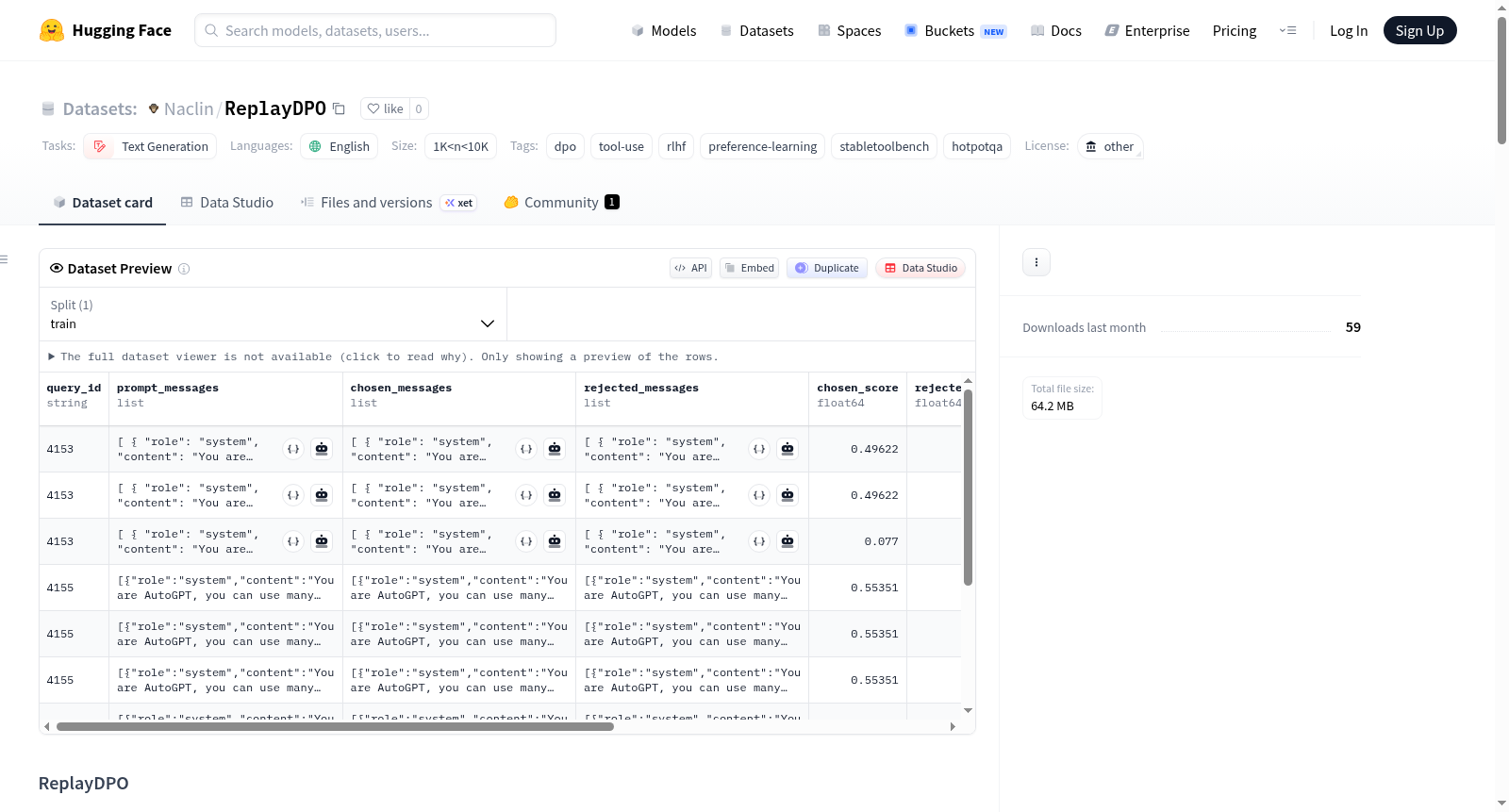Click the page vertical scrollbar
This screenshot has height=812, width=1509.
coord(1501,80)
